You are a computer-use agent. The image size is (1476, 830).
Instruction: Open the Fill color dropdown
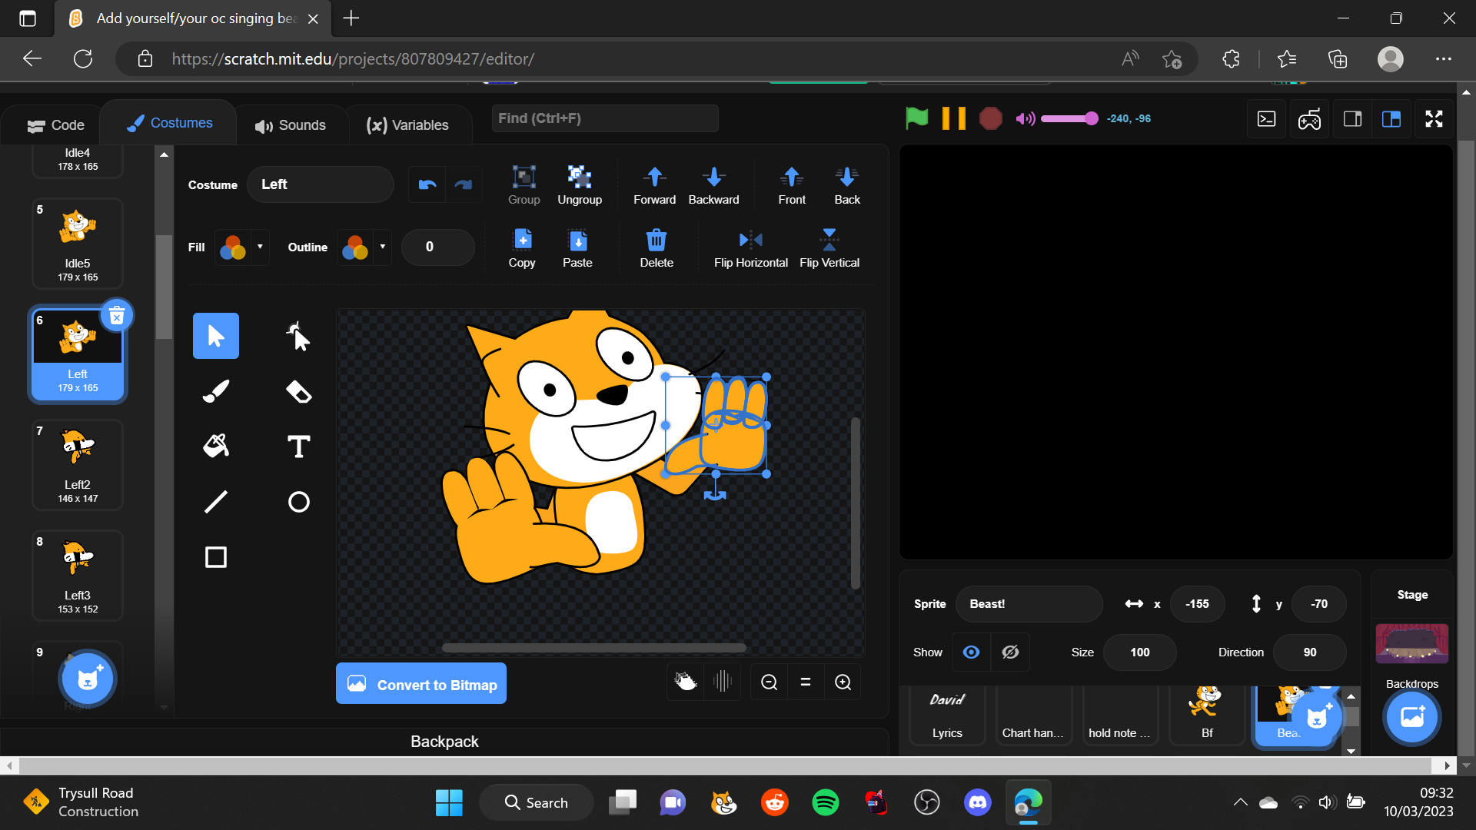coord(260,247)
